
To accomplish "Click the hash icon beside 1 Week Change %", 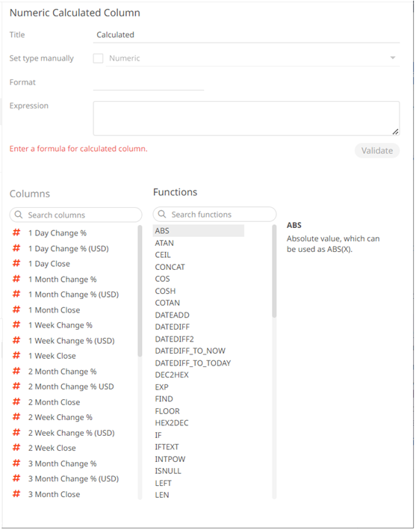I will (x=16, y=325).
